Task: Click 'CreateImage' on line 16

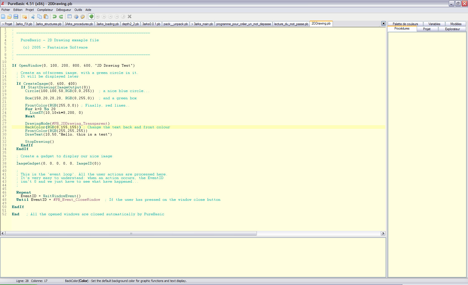Action: 36,84
